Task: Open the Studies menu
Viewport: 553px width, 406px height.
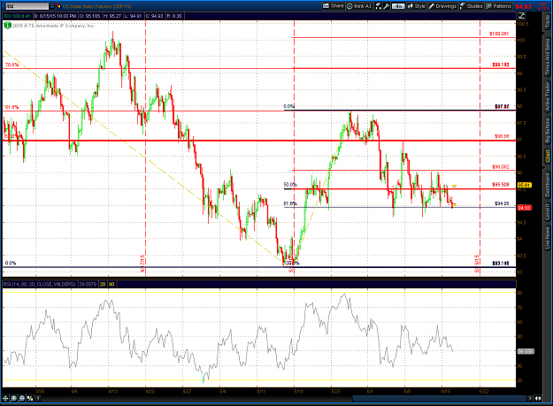Action: pyautogui.click(x=472, y=6)
